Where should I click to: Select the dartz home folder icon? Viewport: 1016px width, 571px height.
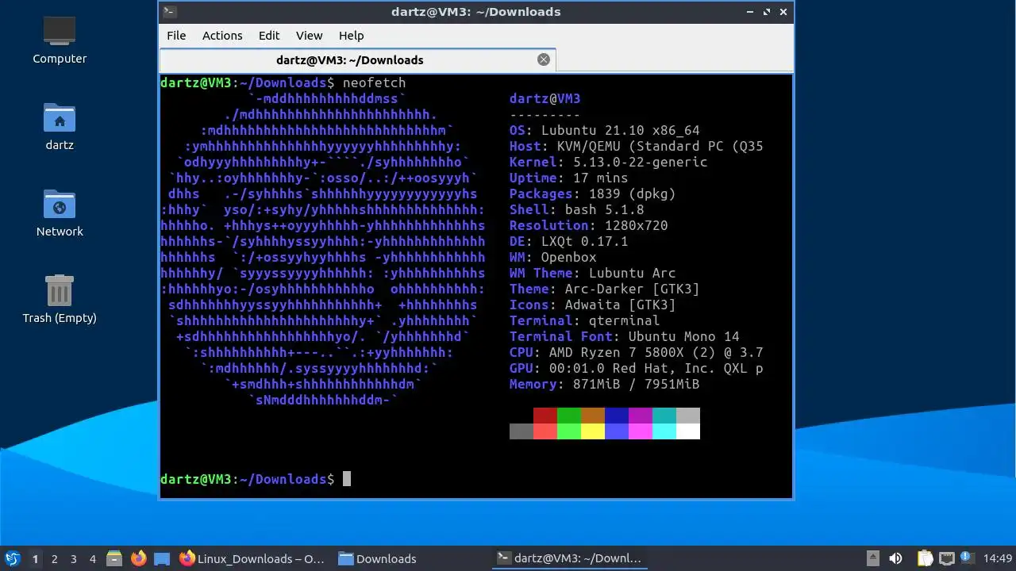tap(60, 127)
